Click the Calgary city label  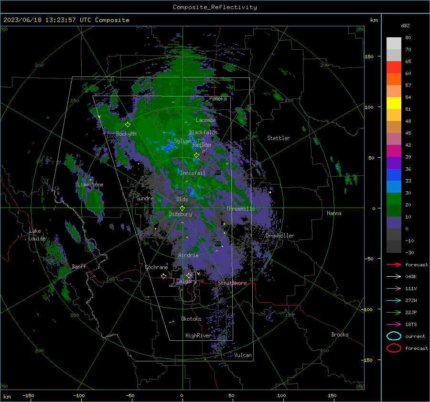186,281
